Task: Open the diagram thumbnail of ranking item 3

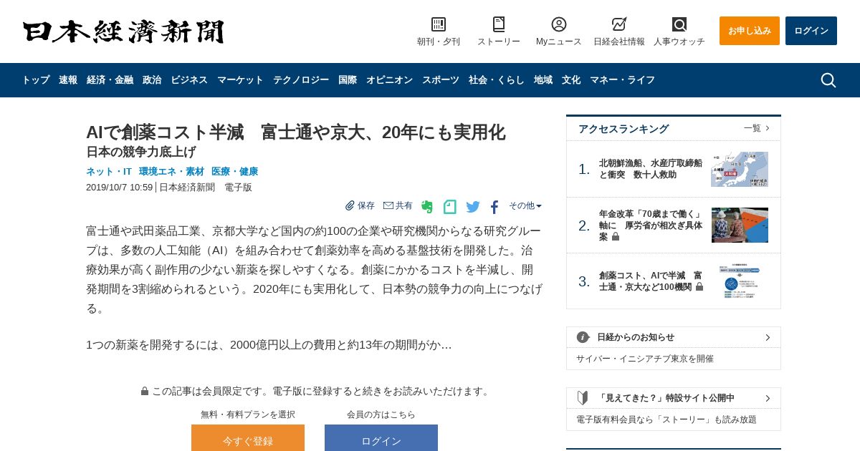Action: point(740,281)
